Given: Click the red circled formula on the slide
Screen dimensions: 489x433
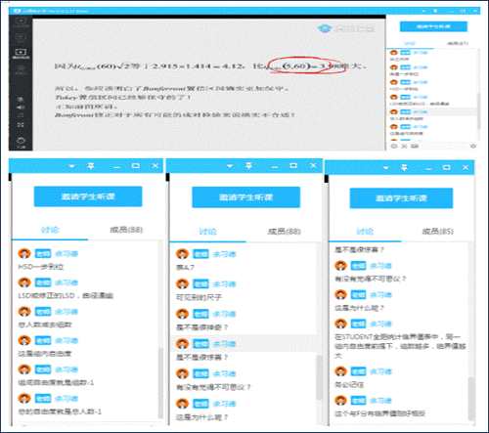Looking at the screenshot, I should (x=306, y=65).
